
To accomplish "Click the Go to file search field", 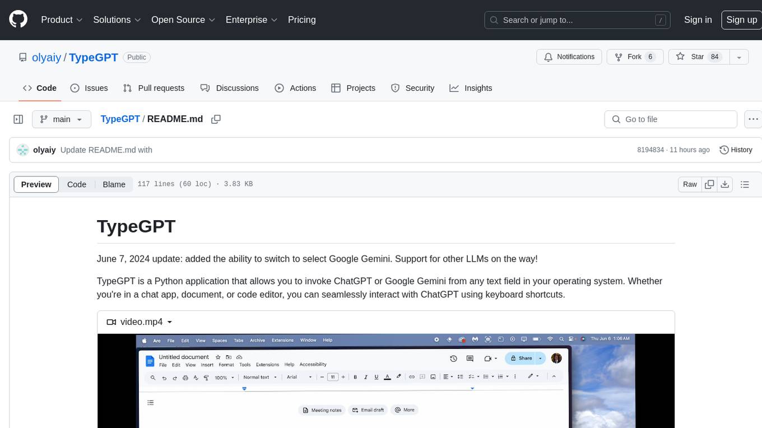I will click(x=671, y=119).
